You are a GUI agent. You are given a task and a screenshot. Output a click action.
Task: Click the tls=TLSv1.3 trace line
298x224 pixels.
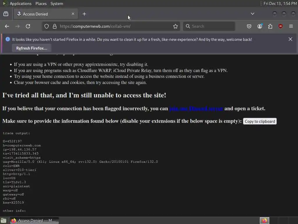(14, 182)
